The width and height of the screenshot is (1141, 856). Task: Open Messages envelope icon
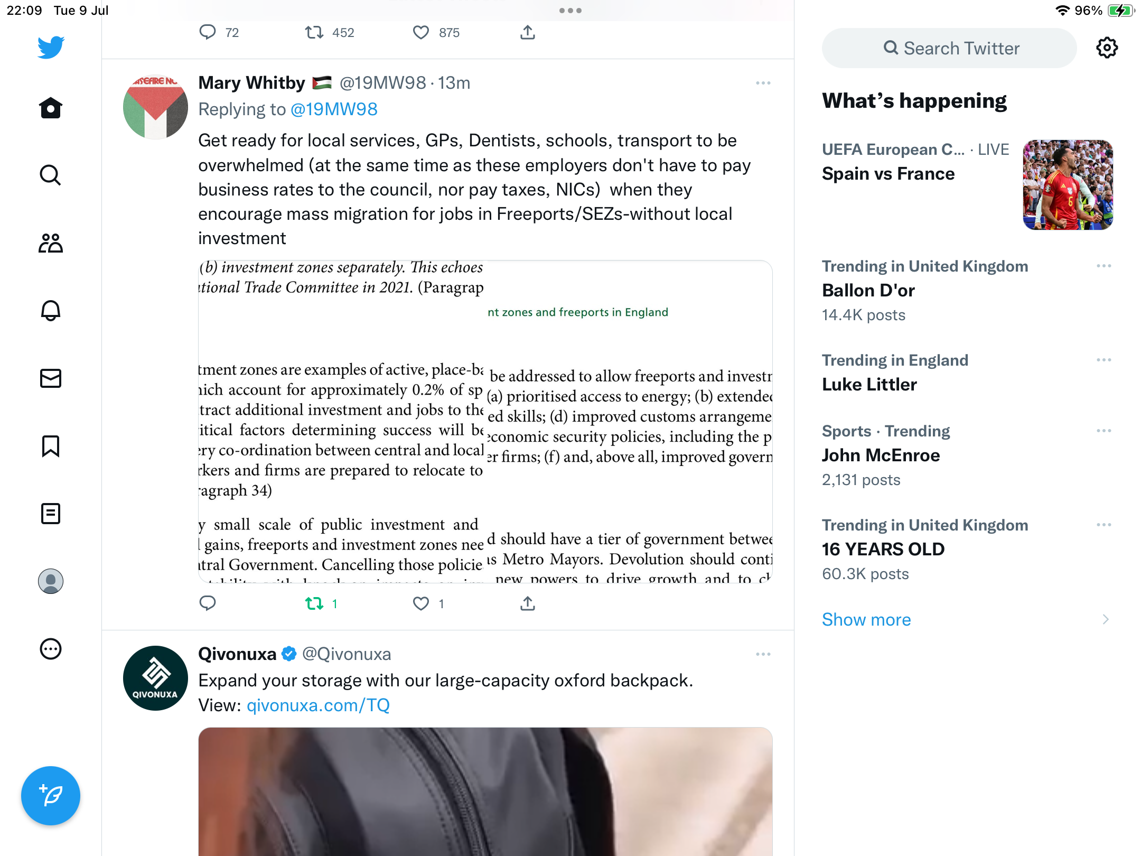(x=51, y=378)
